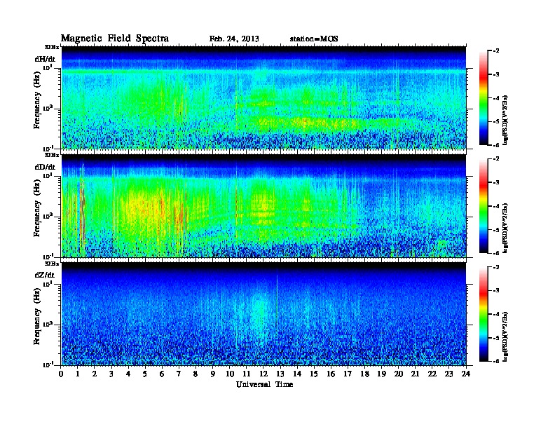Click the log(PSD) label beside dZ/dt color bar
Screen dimensions: 555x429
point(505,336)
